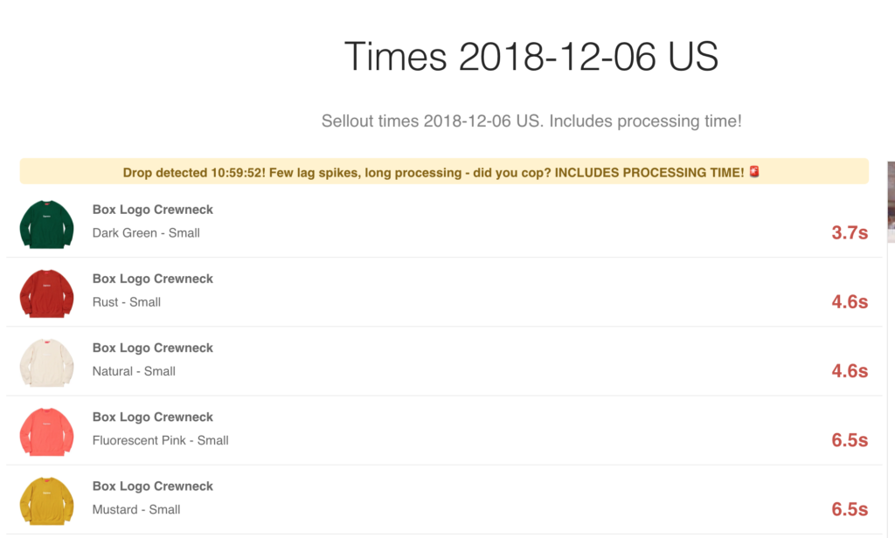
Task: Select the Natural Box Logo Crewneck title
Action: coord(152,348)
